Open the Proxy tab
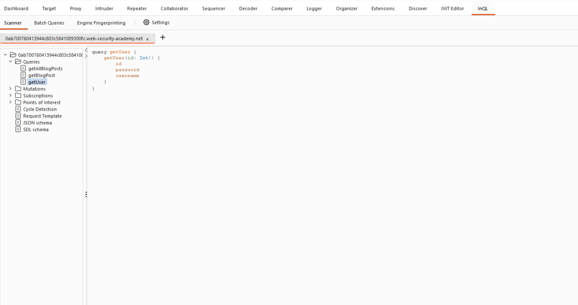This screenshot has width=578, height=305. pyautogui.click(x=76, y=8)
